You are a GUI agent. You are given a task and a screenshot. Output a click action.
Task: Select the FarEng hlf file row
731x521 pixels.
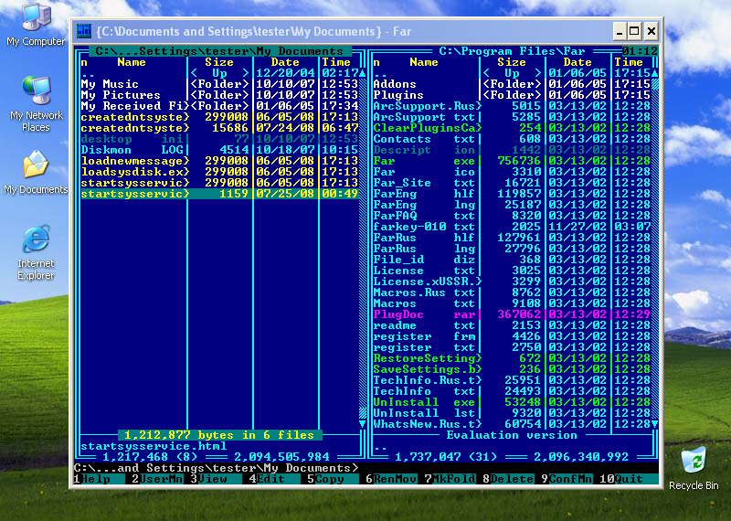click(x=512, y=194)
